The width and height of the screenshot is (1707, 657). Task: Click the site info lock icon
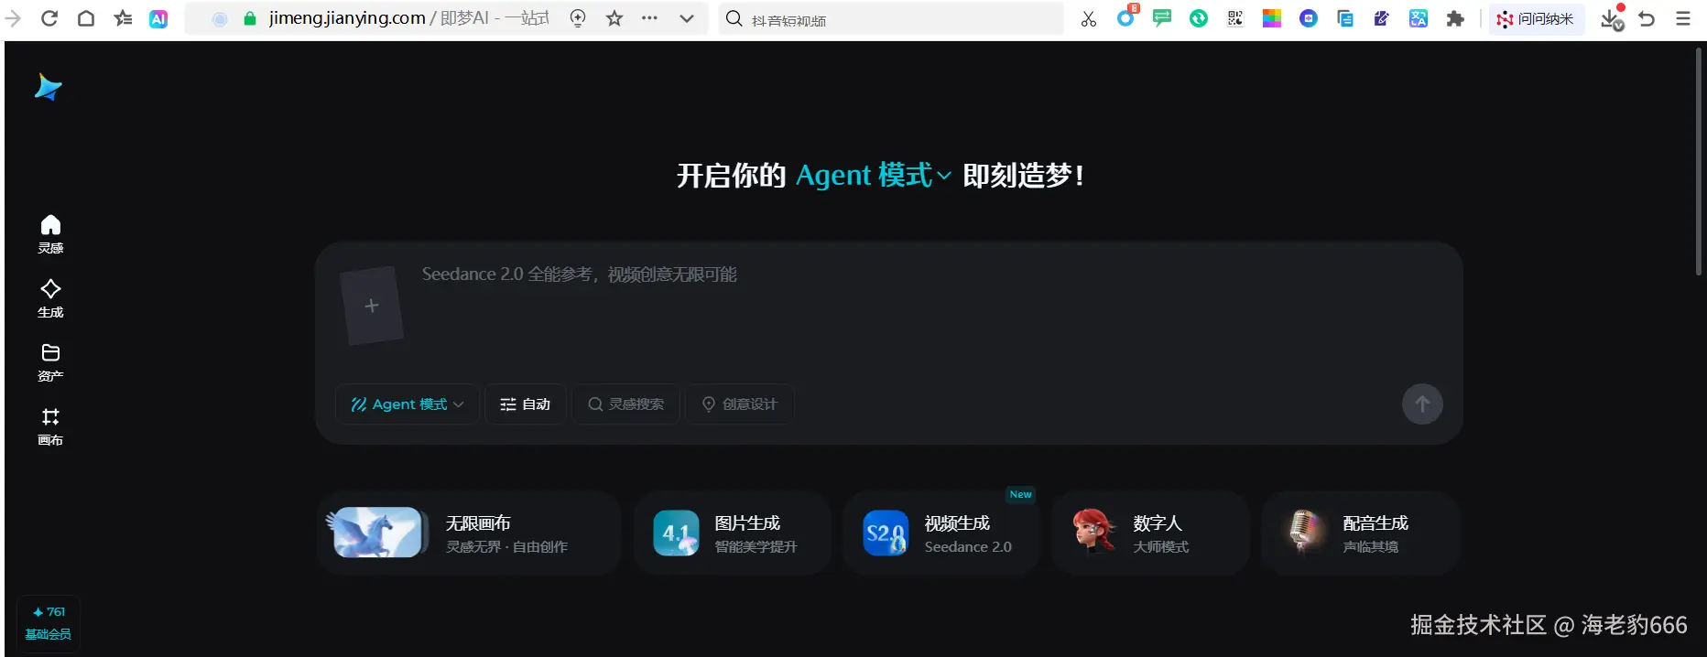coord(249,18)
